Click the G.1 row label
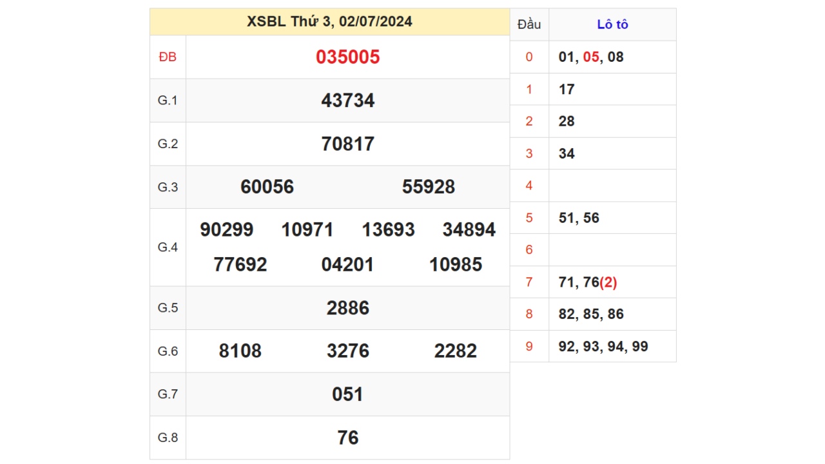 coord(168,101)
